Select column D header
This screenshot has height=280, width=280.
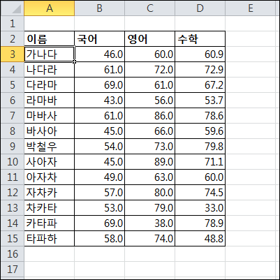pyautogui.click(x=200, y=8)
